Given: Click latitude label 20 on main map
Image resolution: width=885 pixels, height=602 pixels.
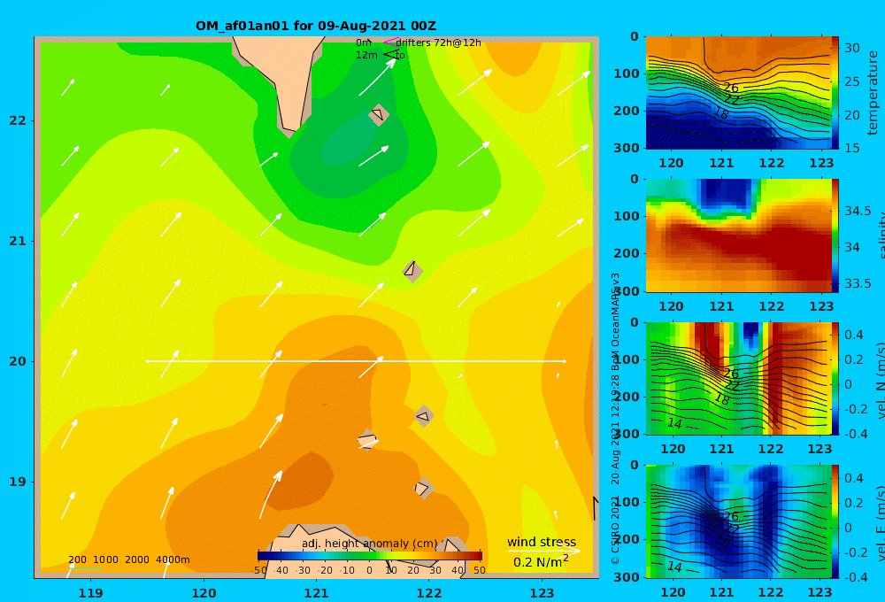Looking at the screenshot, I should click(x=18, y=361).
